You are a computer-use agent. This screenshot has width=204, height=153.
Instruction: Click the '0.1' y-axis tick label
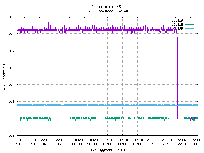pyautogui.click(x=12, y=102)
